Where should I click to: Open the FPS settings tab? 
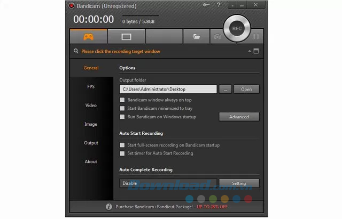pos(91,86)
